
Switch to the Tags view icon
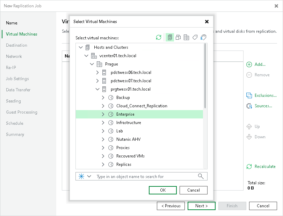(x=195, y=37)
